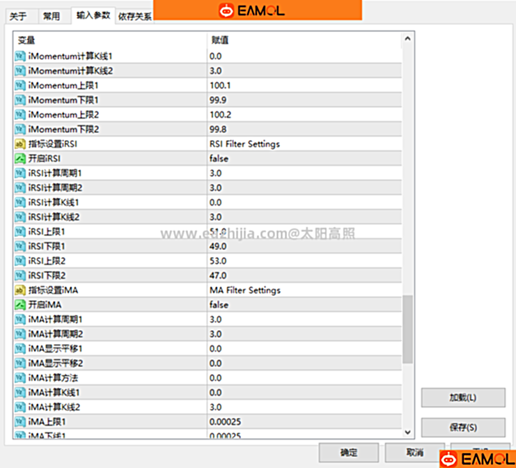Click the icon beside iRSI计算周期1
The height and width of the screenshot is (468, 516).
tap(19, 173)
